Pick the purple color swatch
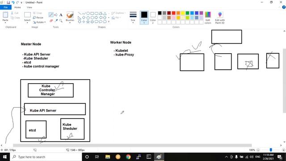Screen dimensions: 286x161 click(x=202, y=13)
